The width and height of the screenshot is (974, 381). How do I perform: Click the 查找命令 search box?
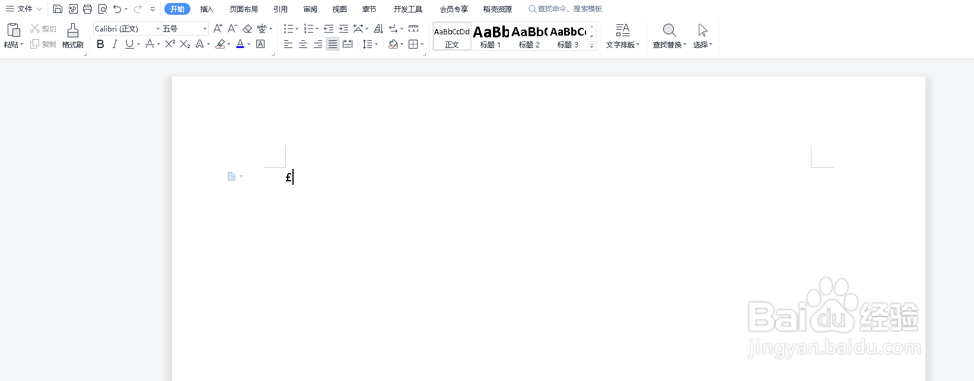pos(565,9)
